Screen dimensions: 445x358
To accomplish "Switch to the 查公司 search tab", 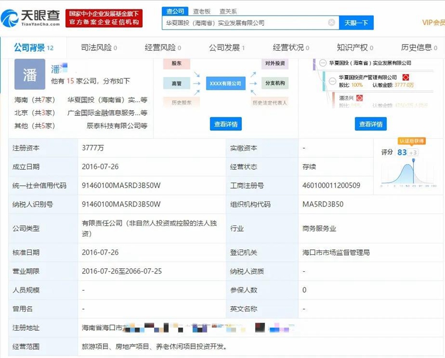I will point(175,11).
